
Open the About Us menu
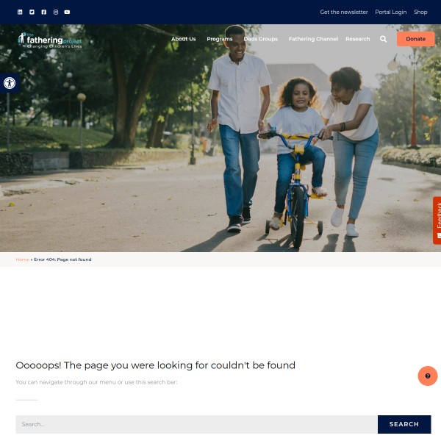(183, 39)
